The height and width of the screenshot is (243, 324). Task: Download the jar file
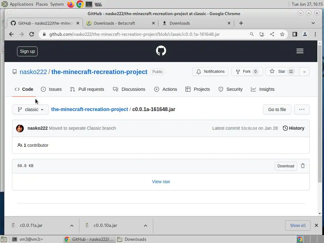coord(286,166)
